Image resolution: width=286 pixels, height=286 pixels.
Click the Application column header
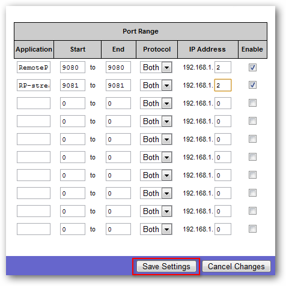point(34,49)
